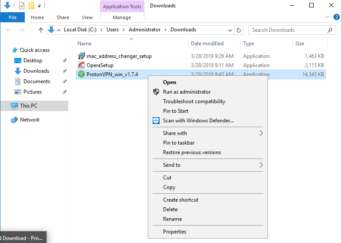341x243 pixels.
Task: Click the OperaSetup file icon
Action: (81, 65)
